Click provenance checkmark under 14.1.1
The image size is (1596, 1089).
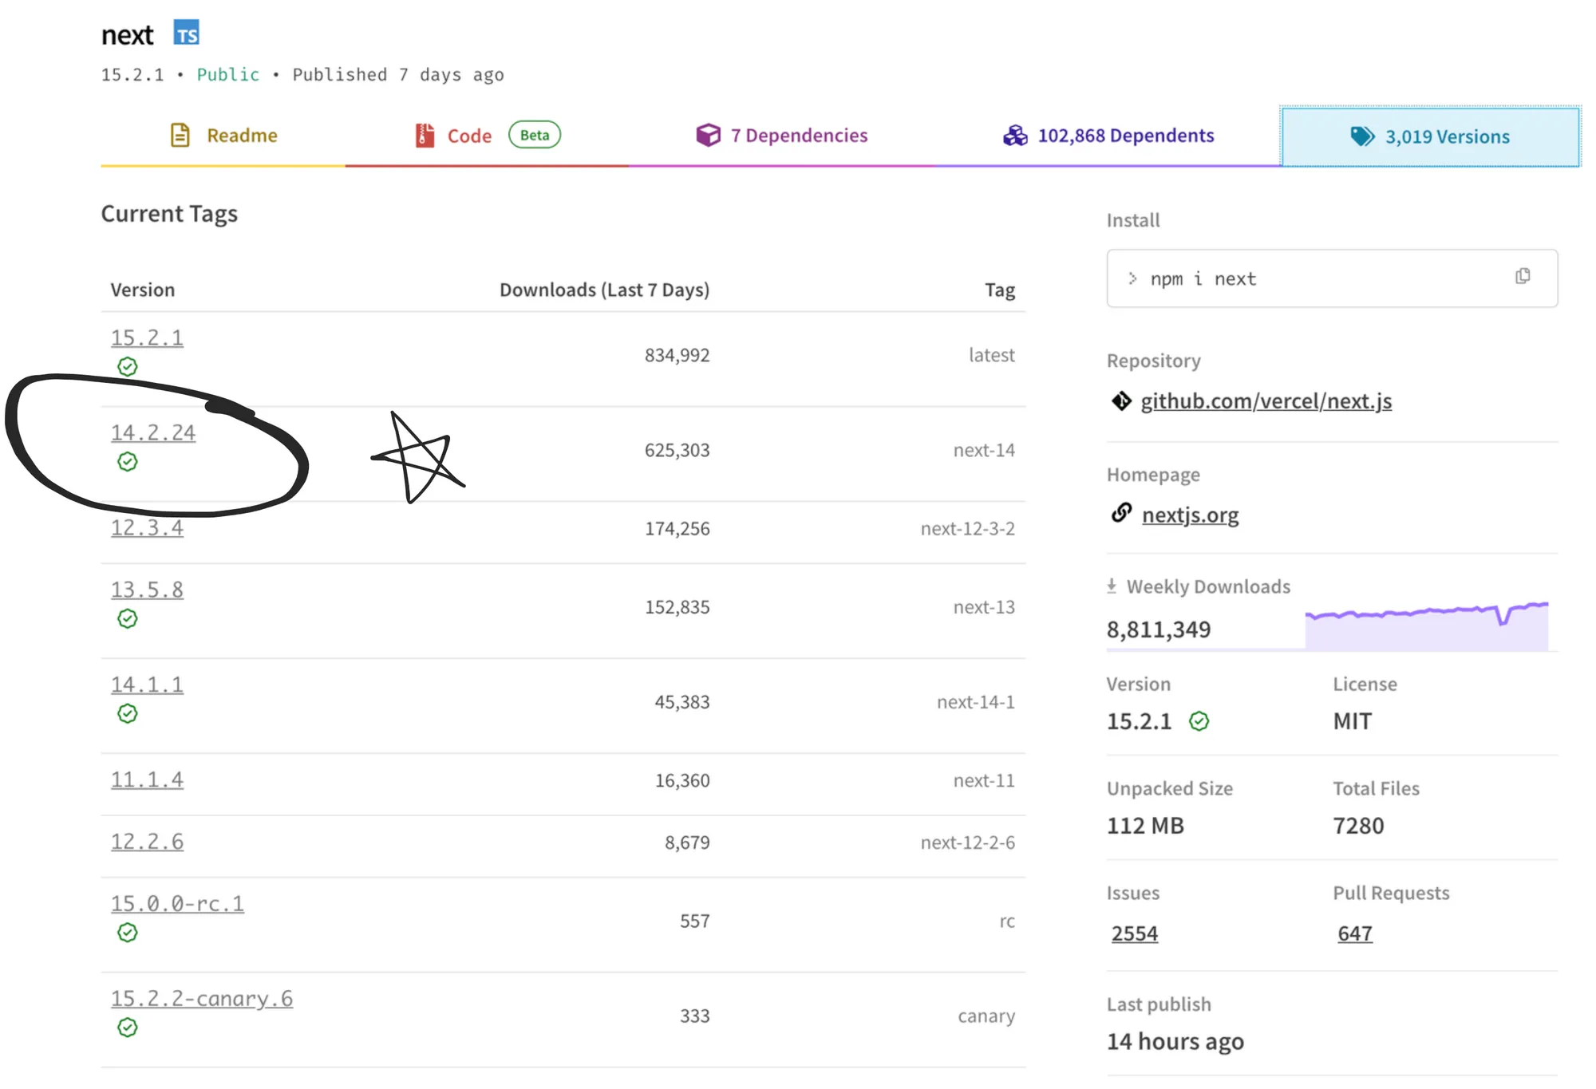pos(128,714)
